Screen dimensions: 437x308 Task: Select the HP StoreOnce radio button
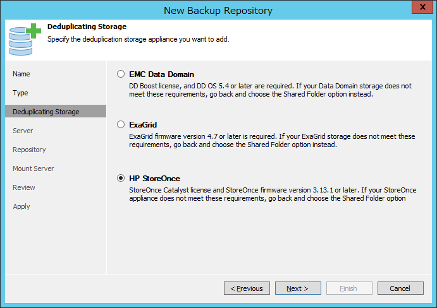[x=121, y=178]
